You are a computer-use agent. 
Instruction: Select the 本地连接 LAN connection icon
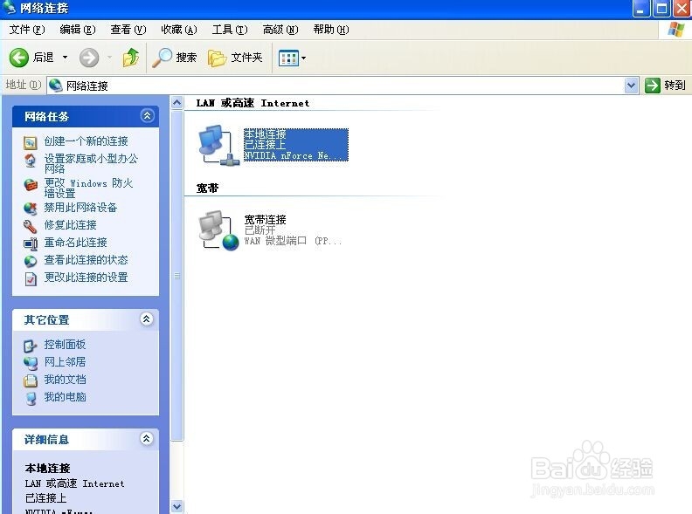[218, 146]
